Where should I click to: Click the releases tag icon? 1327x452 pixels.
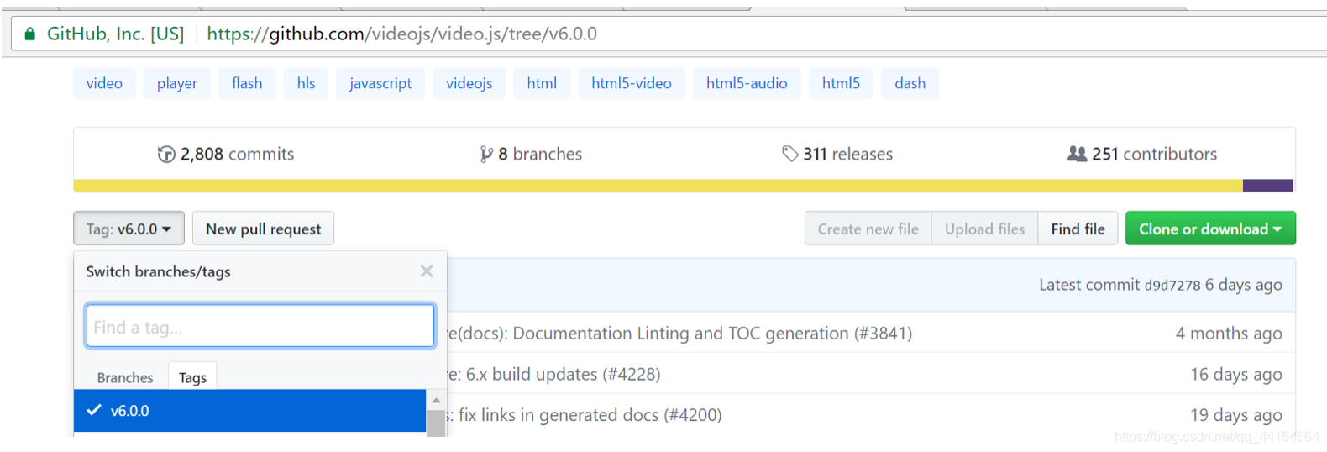pyautogui.click(x=789, y=154)
